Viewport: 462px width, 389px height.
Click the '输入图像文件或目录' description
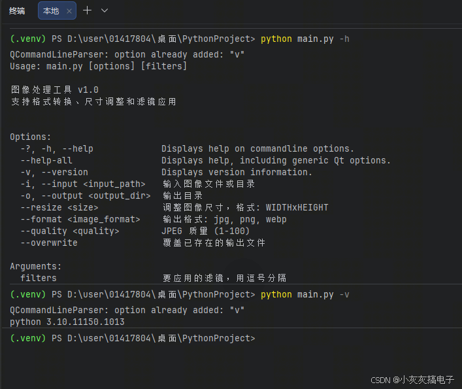tap(209, 184)
